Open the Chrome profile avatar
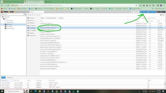This screenshot has width=166, height=93. (x=161, y=5)
